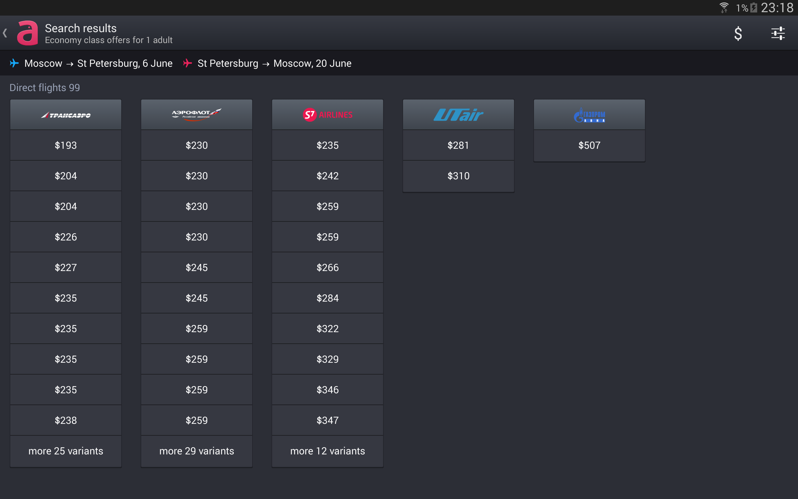Image resolution: width=798 pixels, height=499 pixels.
Task: Tap the back chevron arrow
Action: coord(5,33)
